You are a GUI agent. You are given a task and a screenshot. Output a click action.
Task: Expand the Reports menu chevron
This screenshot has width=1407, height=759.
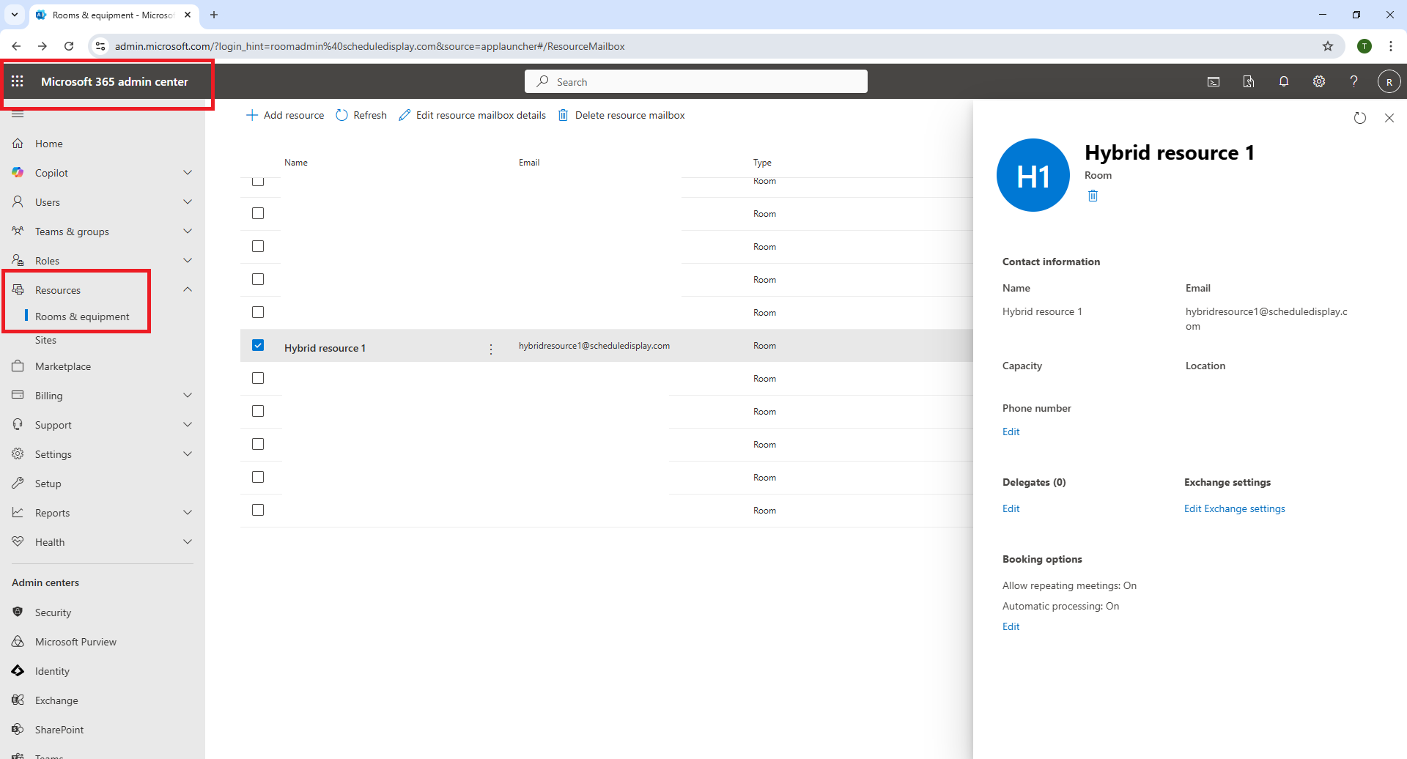(188, 513)
